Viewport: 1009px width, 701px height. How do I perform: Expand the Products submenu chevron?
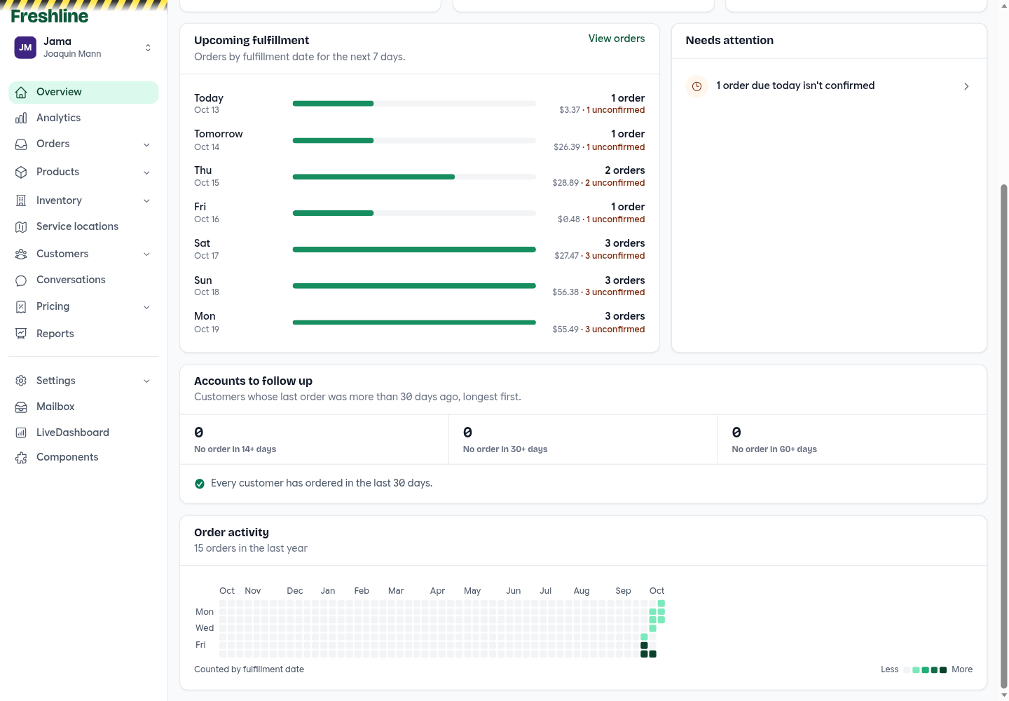pyautogui.click(x=146, y=172)
